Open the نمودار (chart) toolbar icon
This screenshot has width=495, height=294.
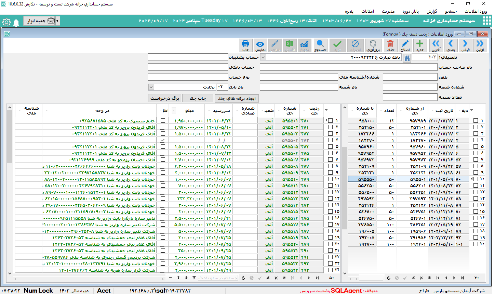[x=304, y=45]
